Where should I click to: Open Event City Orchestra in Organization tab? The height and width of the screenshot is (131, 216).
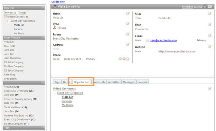pos(70,93)
